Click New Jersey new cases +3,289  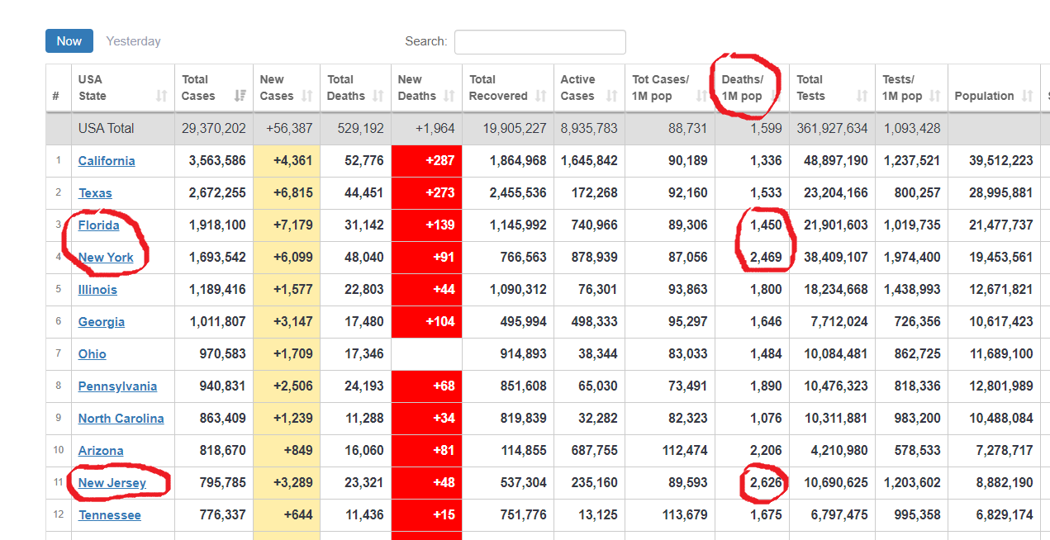point(292,483)
